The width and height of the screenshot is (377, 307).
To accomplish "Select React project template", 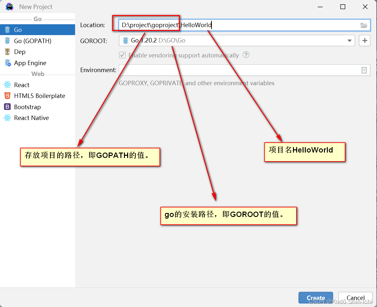I will click(37, 85).
